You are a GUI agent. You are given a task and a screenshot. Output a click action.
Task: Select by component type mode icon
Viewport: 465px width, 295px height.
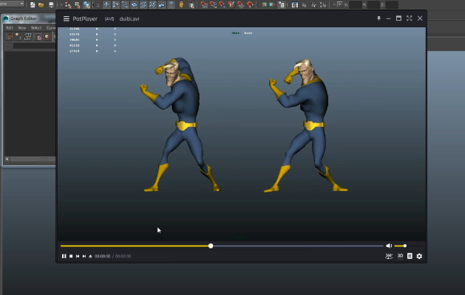coord(86,4)
